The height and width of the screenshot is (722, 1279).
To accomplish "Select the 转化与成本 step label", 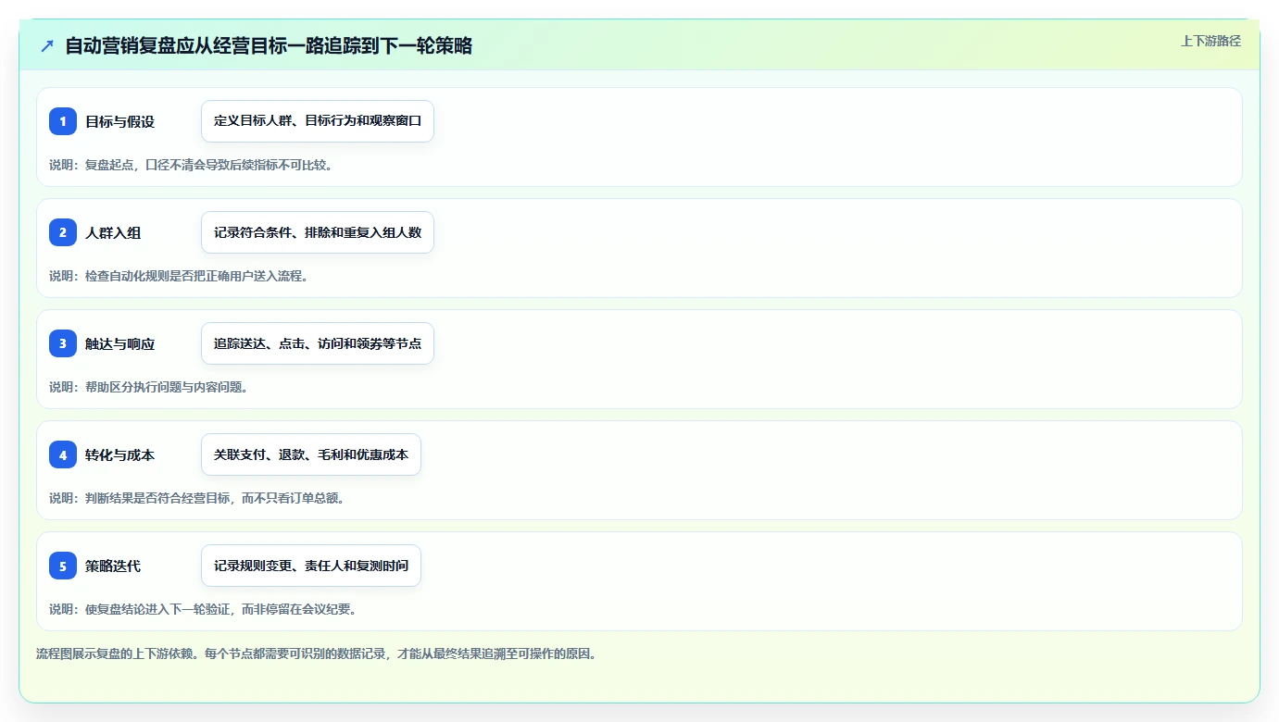I will point(119,454).
